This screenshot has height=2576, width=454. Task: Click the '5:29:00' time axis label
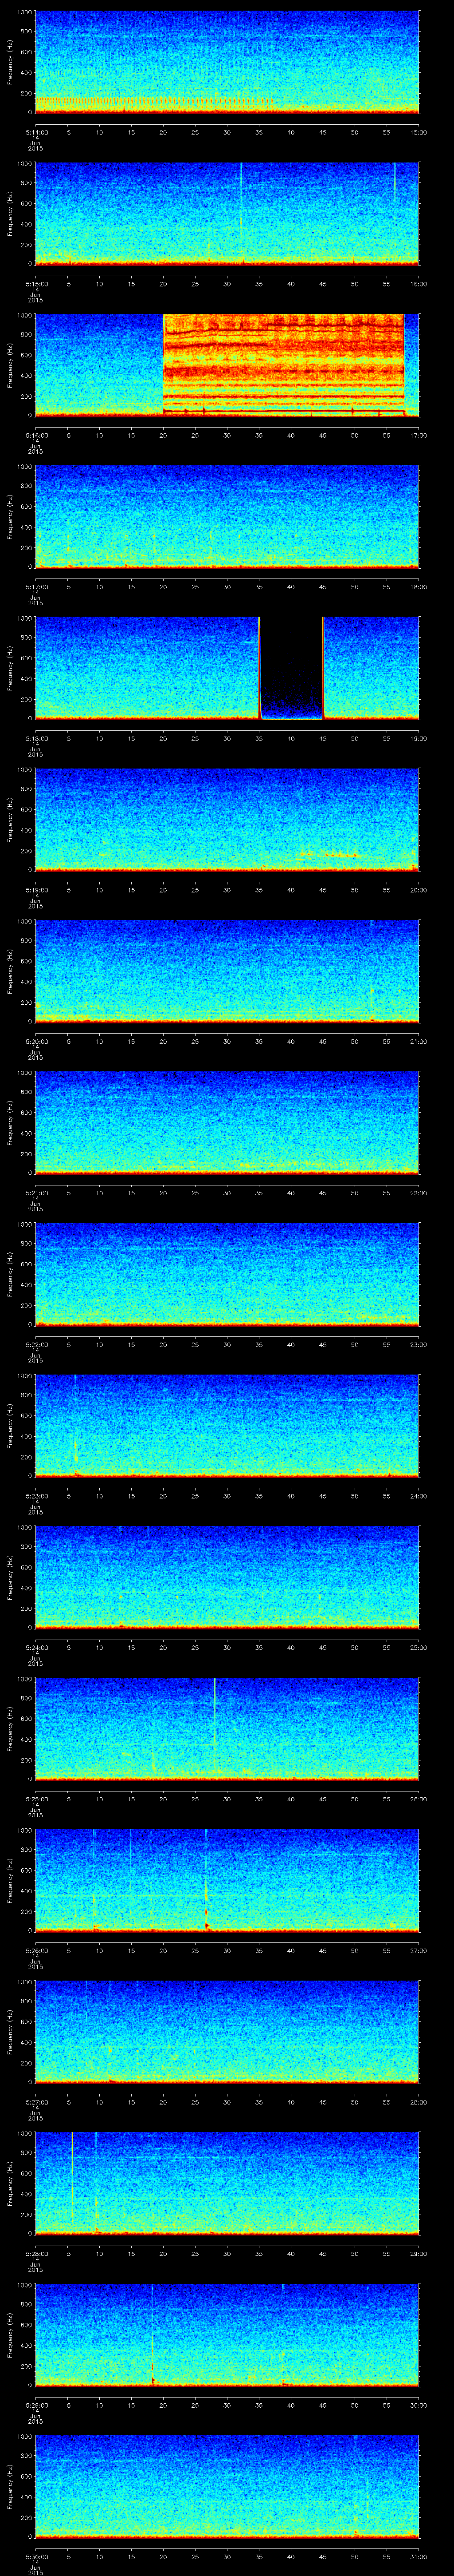[35, 2405]
